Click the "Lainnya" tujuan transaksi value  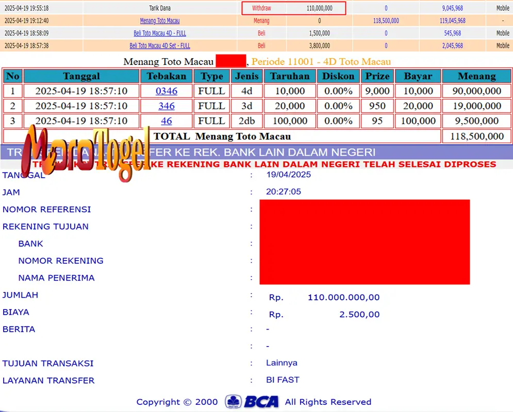tap(282, 363)
